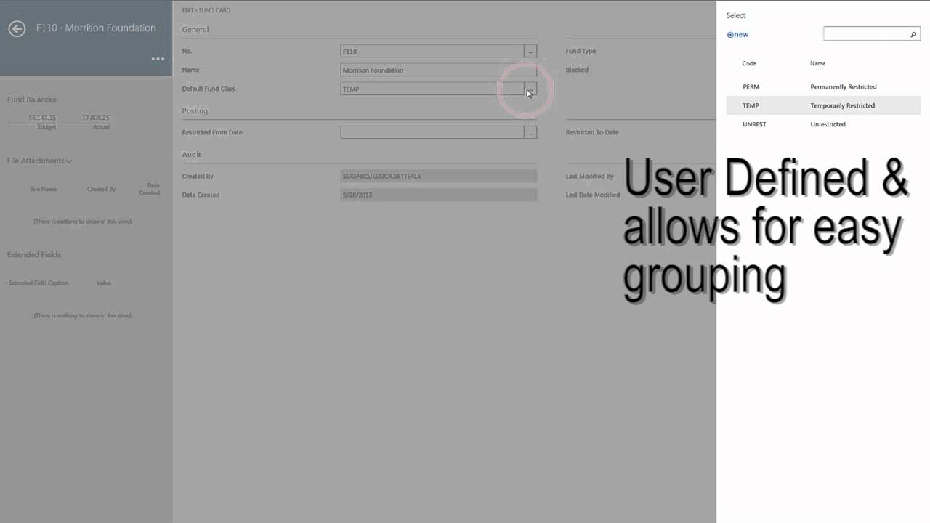The height and width of the screenshot is (523, 930).
Task: Click the search magnifier in Select panel
Action: (x=913, y=34)
